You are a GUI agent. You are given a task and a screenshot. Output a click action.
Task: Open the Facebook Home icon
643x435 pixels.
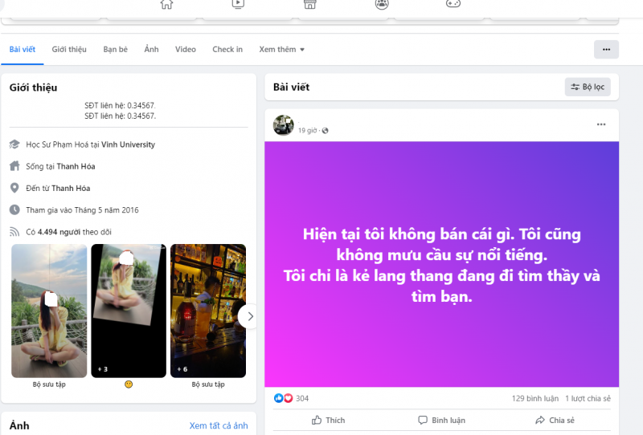coord(166,4)
